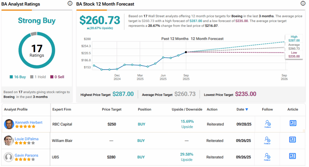Click the info icon beside 12 Month Forecast
Viewport: 309px width, 167px height.
click(303, 3)
